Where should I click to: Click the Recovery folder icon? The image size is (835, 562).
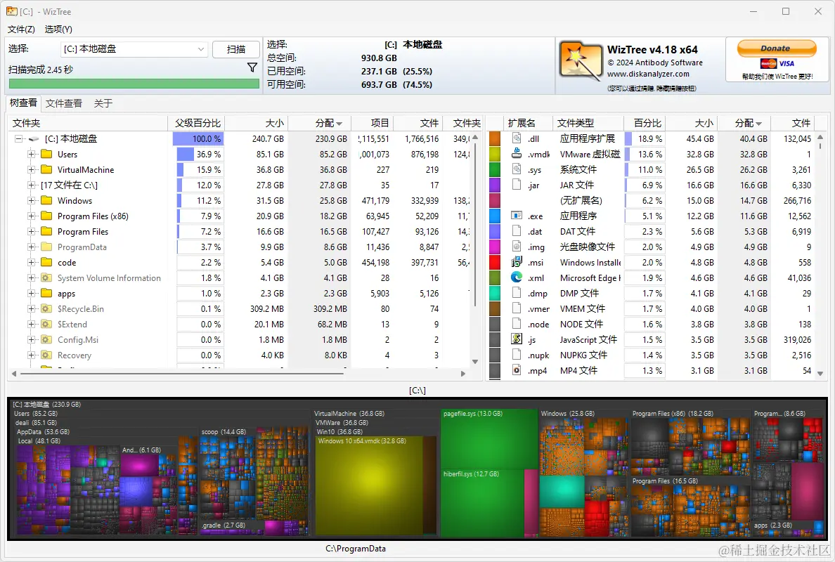tap(47, 355)
